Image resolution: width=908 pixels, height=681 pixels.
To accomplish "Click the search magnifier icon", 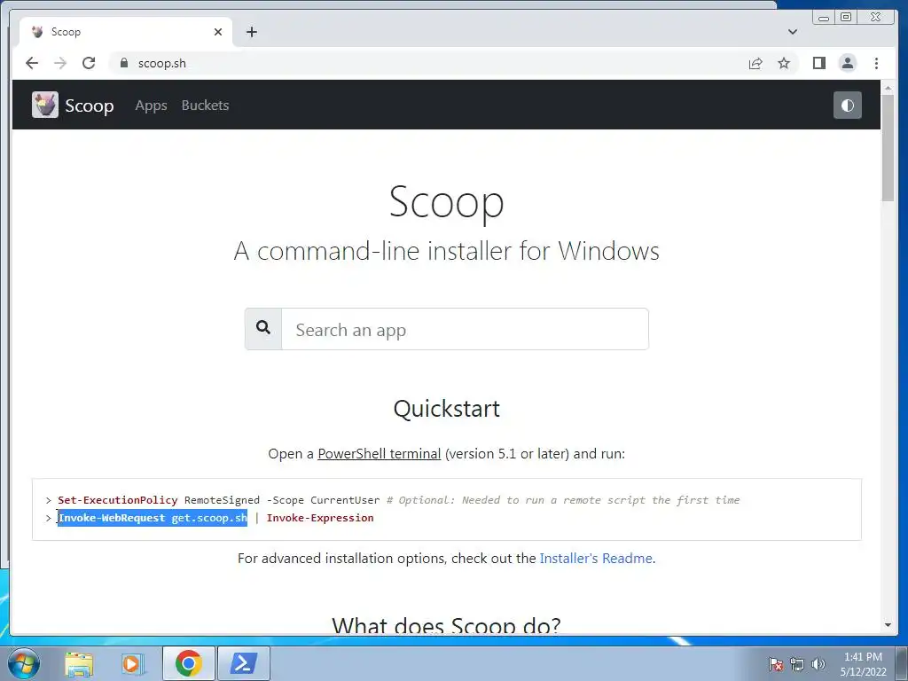I will point(263,328).
